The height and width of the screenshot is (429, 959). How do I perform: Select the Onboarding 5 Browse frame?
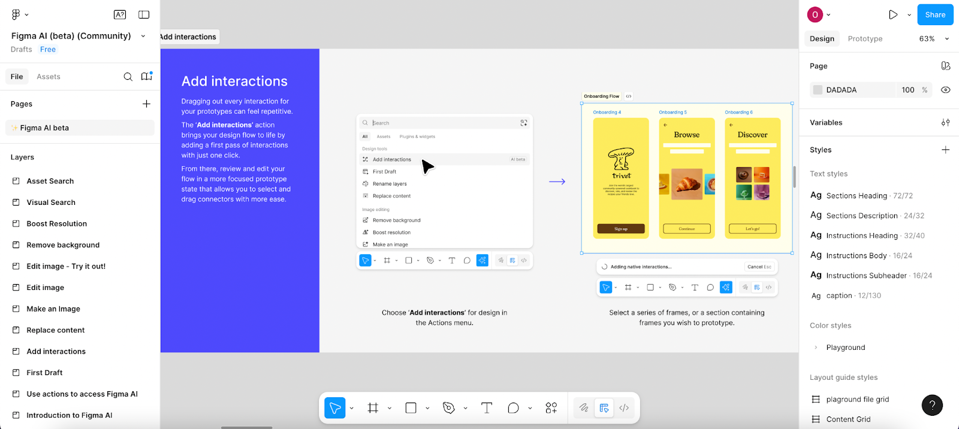[x=687, y=179]
